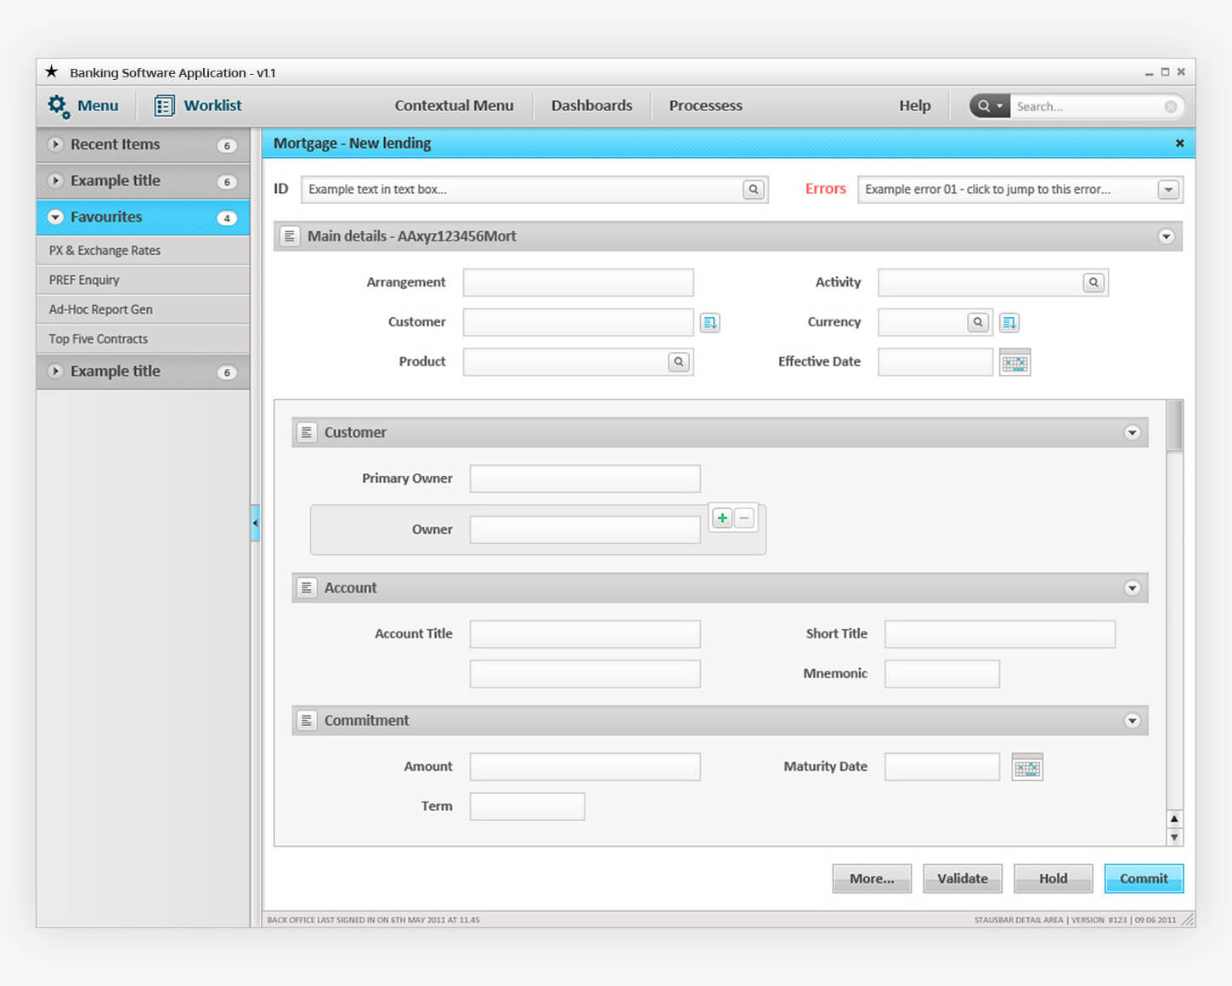Click the Product field search icon
This screenshot has width=1232, height=986.
tap(678, 362)
